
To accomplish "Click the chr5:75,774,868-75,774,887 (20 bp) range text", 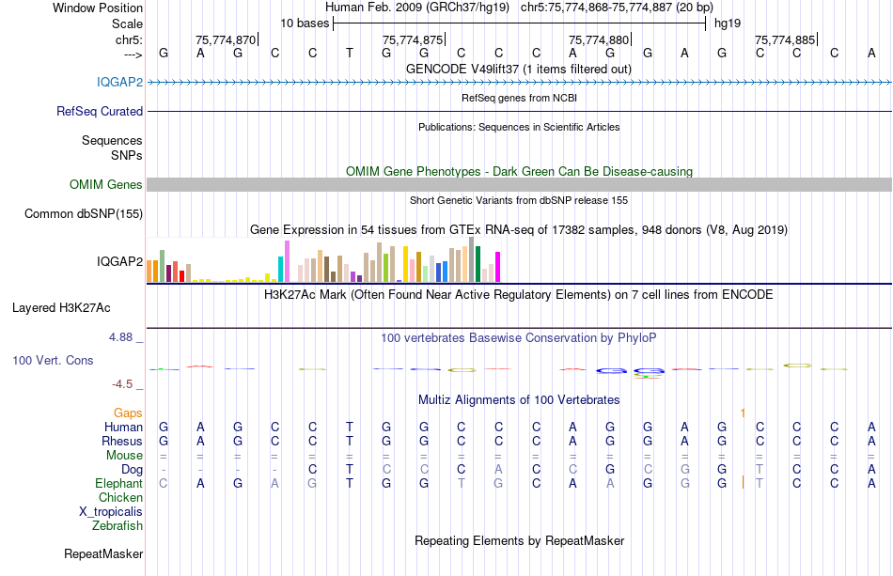I will [617, 8].
